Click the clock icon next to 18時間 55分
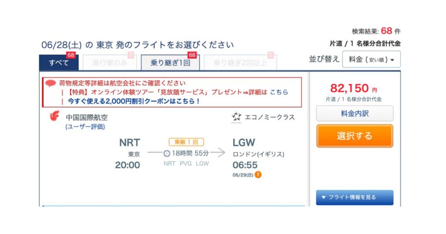Viewport: 446px width, 234px height. [x=167, y=154]
